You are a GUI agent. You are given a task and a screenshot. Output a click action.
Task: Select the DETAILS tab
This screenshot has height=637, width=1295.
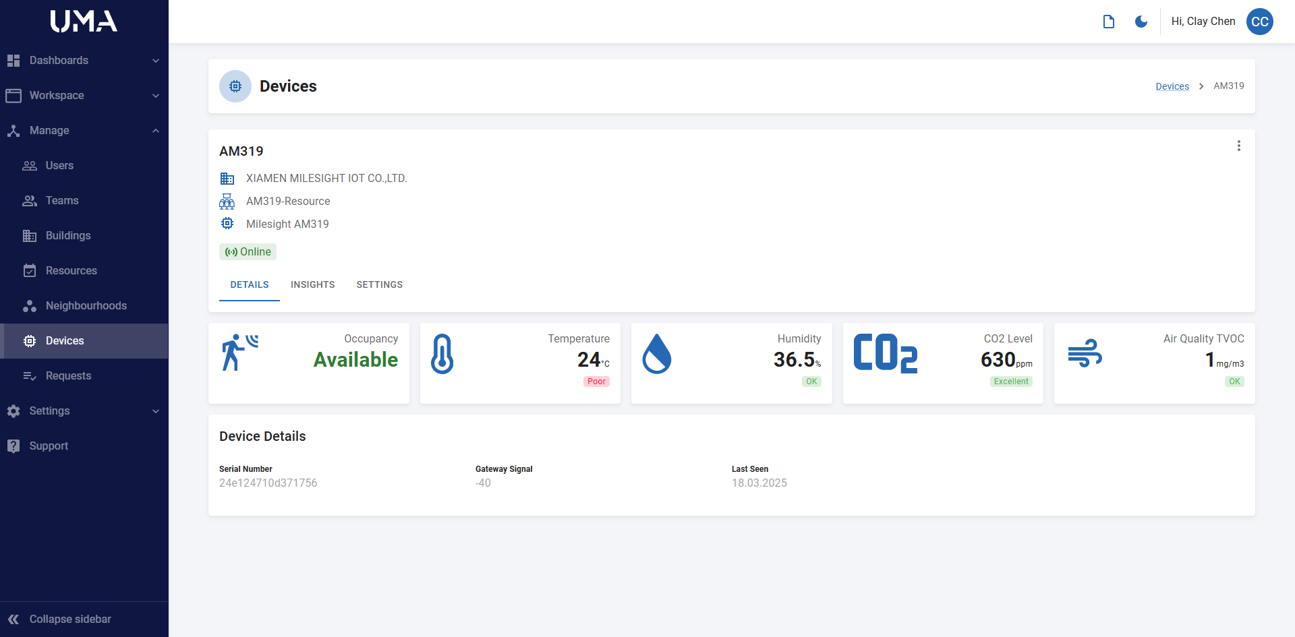point(250,285)
